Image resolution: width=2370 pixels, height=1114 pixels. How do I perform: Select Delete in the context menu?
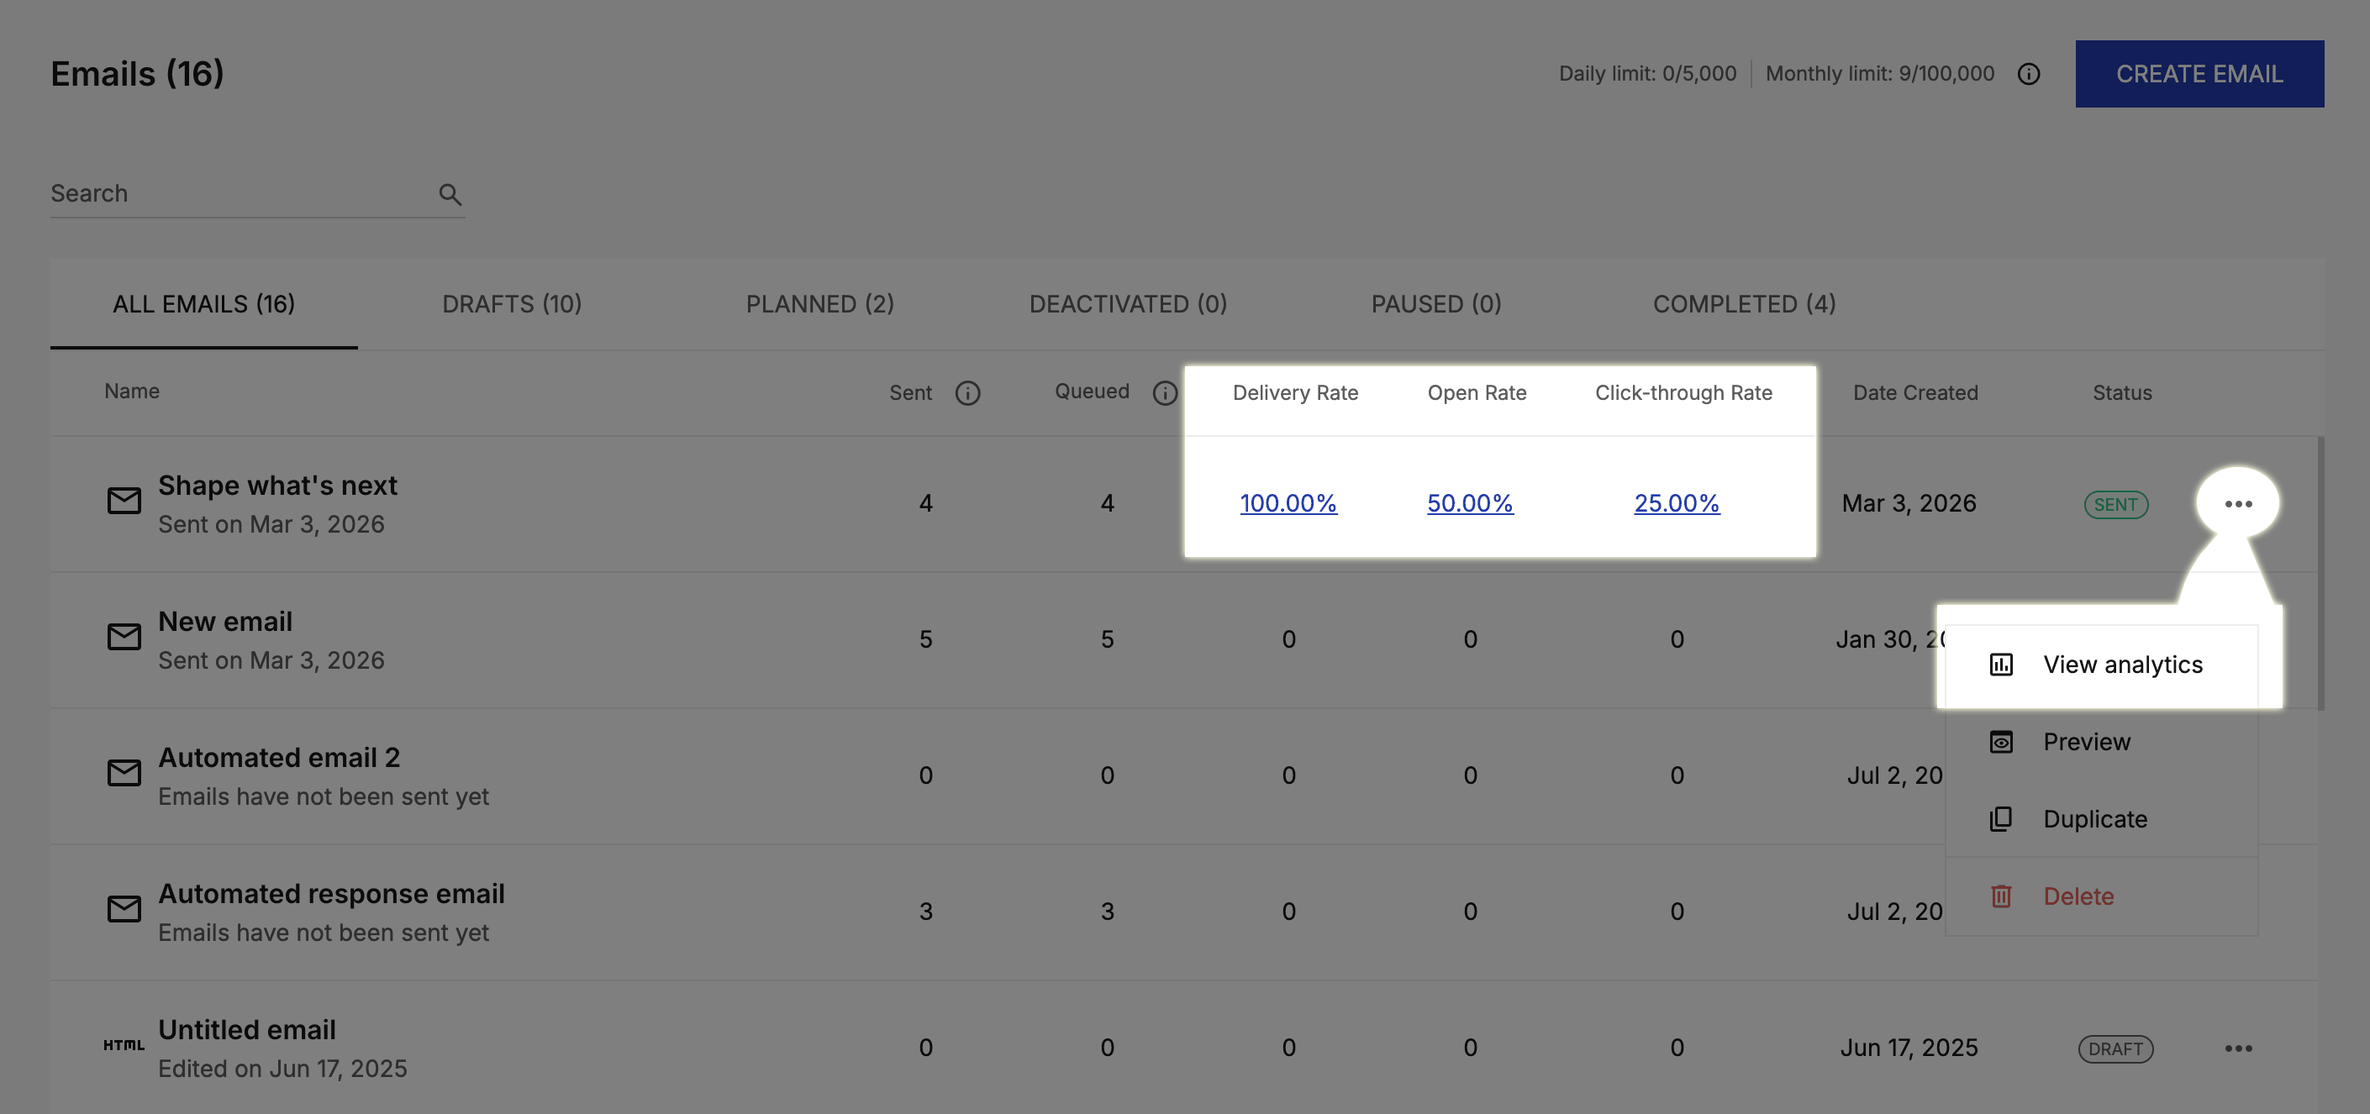click(2078, 896)
